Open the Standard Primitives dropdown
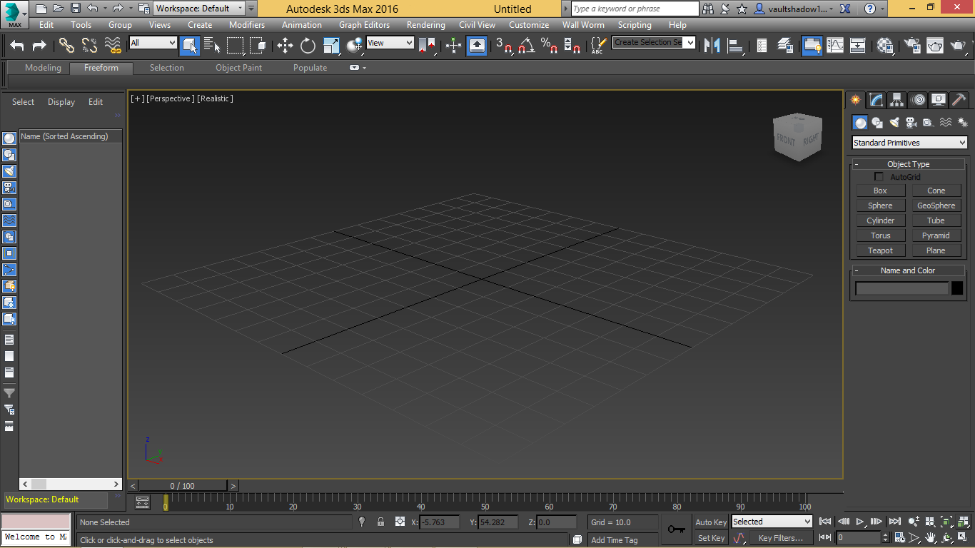The width and height of the screenshot is (975, 548). click(910, 143)
